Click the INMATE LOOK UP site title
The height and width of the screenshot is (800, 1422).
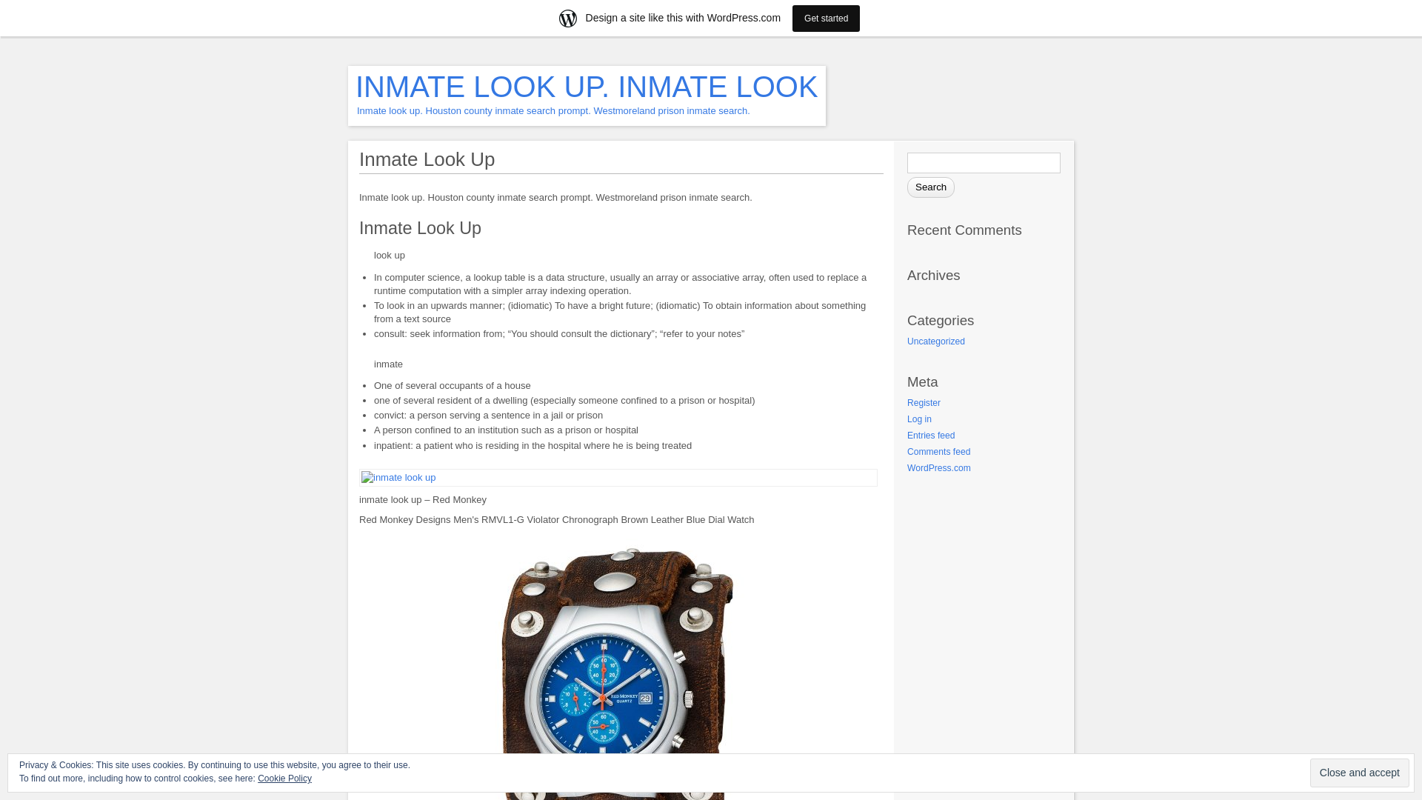[x=587, y=87]
